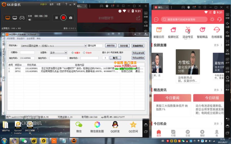Click the 手机号码 column header
231x144 pixels.
click(x=31, y=65)
